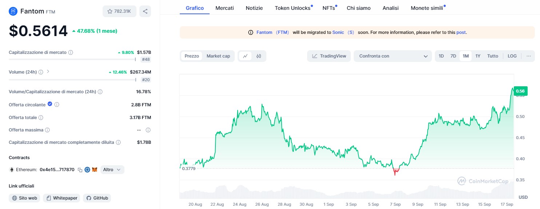Click the 'post' link in migration notice
Viewport: 540px width, 209px height.
click(x=461, y=32)
